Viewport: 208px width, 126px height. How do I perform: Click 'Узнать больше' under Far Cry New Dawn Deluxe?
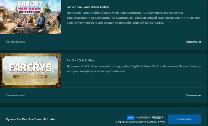point(15,42)
